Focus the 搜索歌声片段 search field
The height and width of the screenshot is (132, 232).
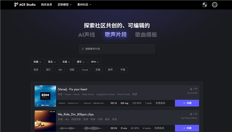pos(117,49)
